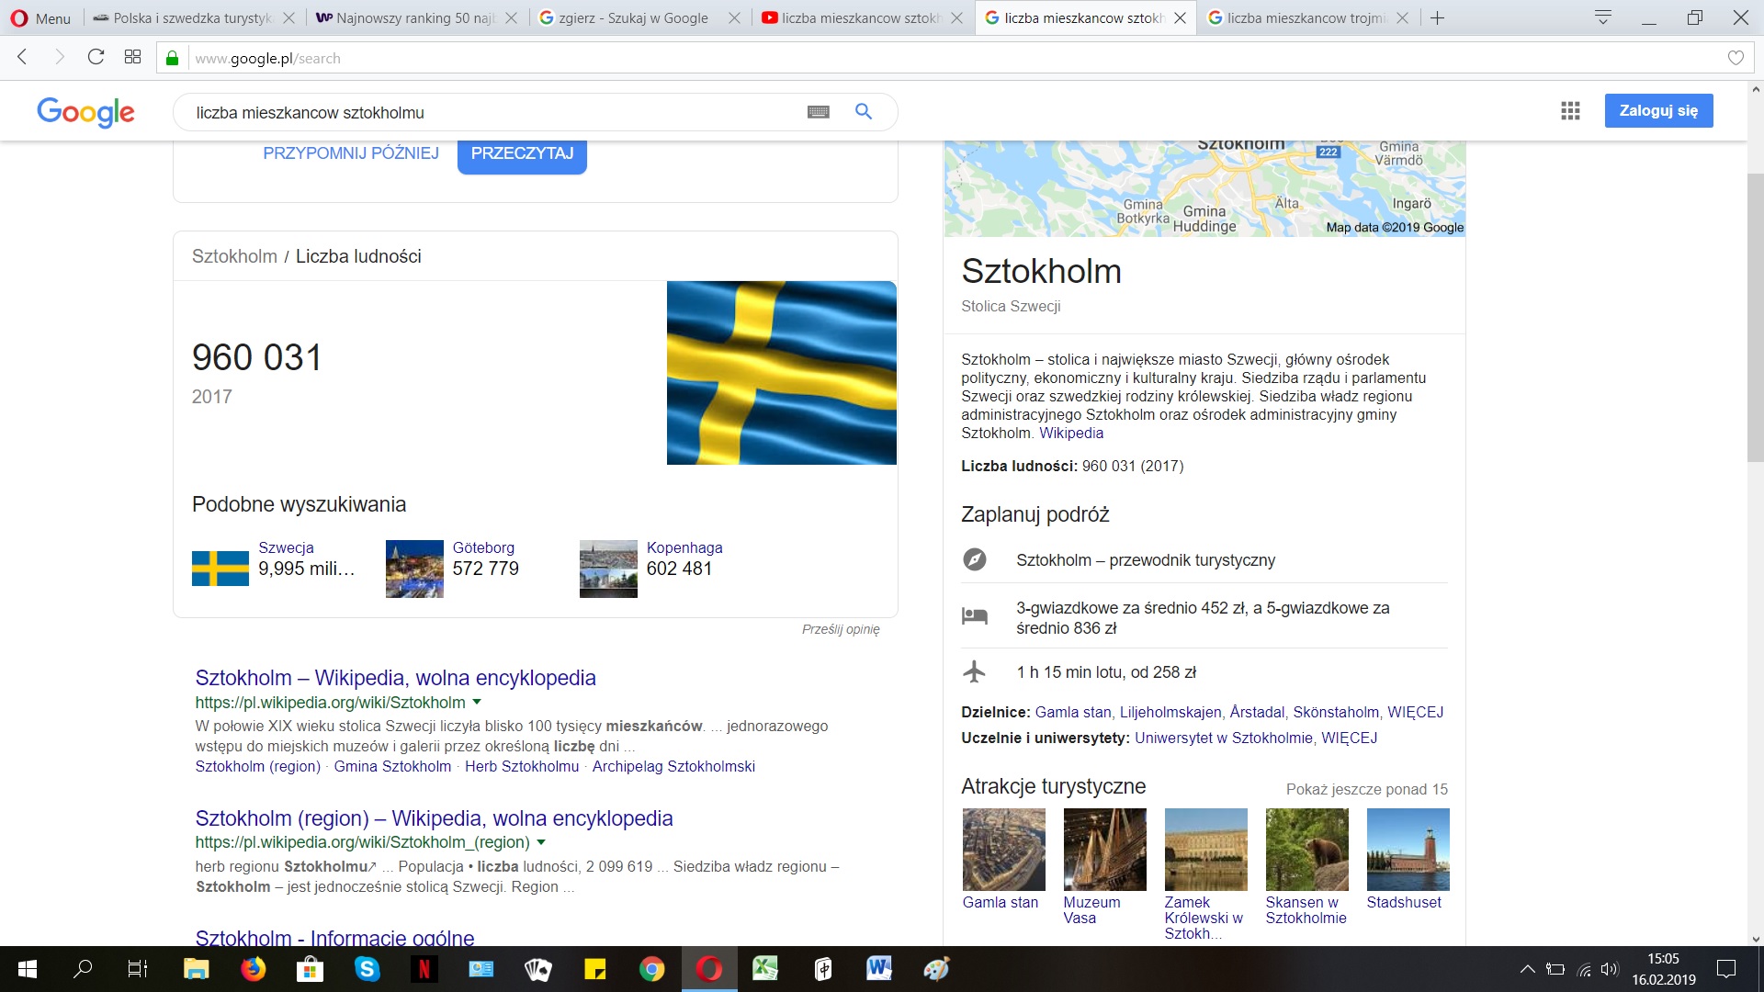Screen dimensions: 1764x992
Task: Open the 'Szwecja' related search
Action: pos(286,547)
